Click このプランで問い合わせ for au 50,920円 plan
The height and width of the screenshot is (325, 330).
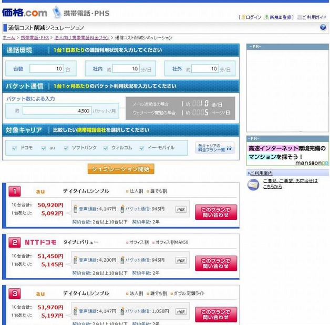[216, 212]
